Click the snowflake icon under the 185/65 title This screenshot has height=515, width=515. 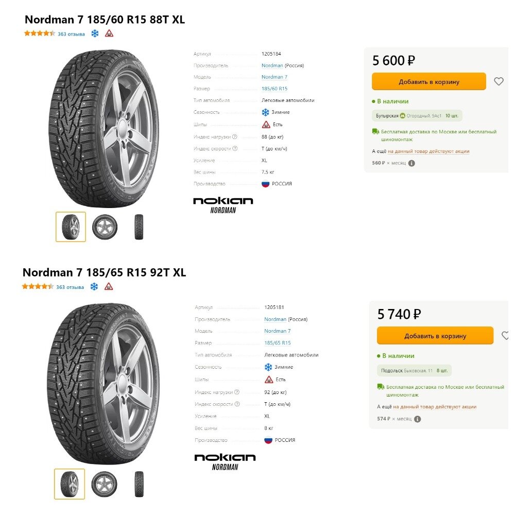(94, 287)
